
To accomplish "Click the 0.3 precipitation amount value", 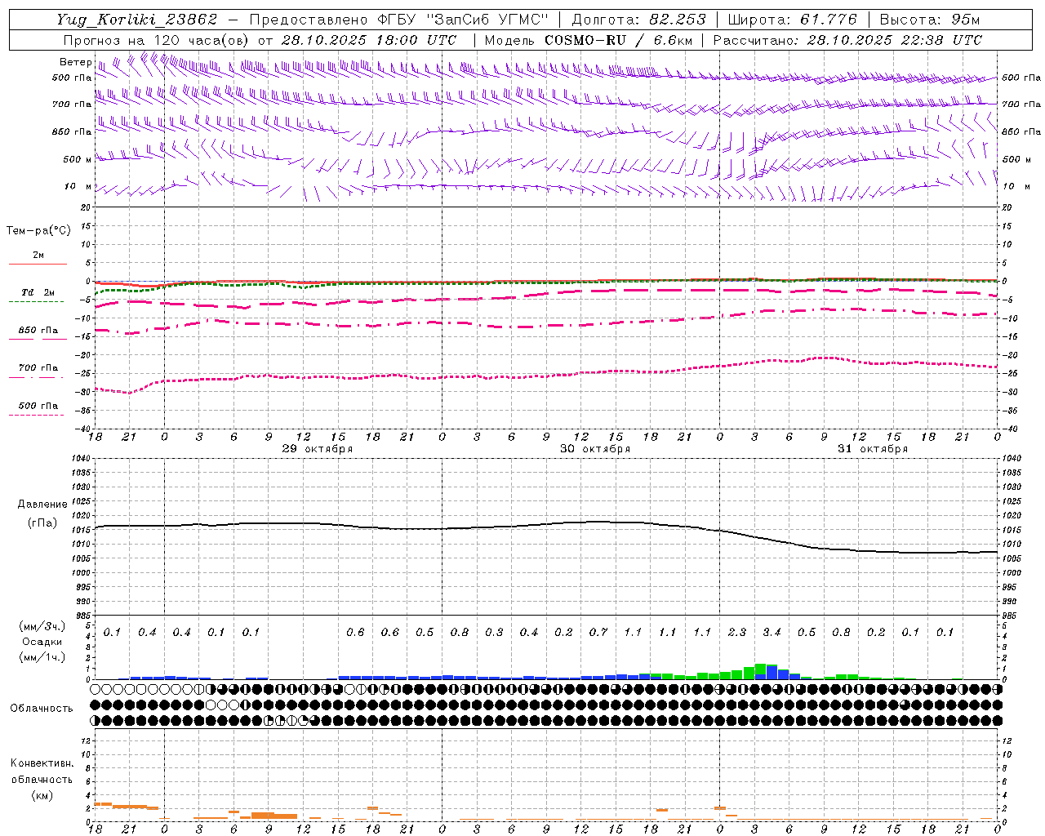I will (494, 632).
